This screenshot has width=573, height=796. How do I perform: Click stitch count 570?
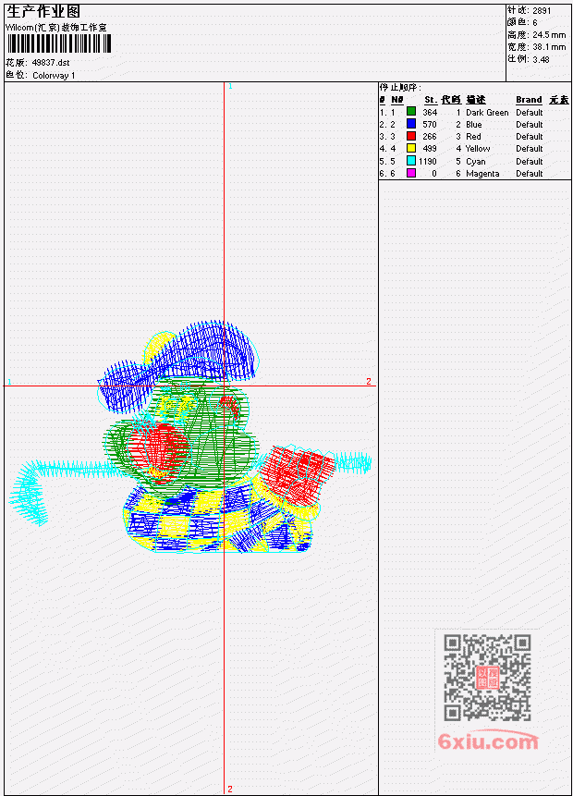[430, 125]
